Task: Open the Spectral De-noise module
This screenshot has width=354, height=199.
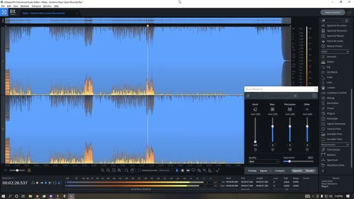Action: click(x=335, y=25)
